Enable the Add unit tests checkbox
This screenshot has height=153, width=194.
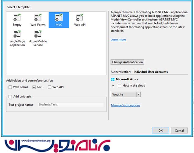[10, 97]
